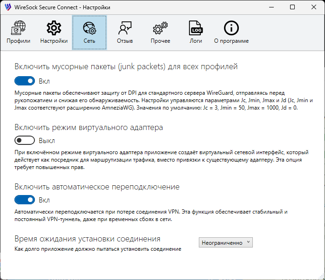Open the О программе info icon
The height and width of the screenshot is (280, 325).
pyautogui.click(x=231, y=28)
